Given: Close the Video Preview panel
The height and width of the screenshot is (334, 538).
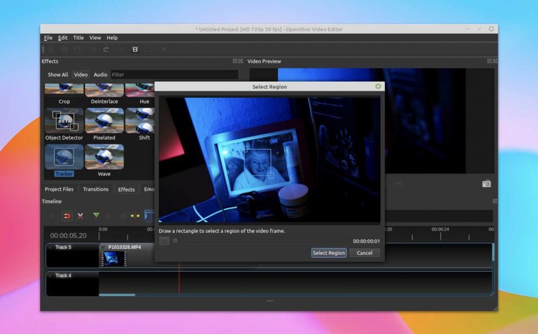Looking at the screenshot, I should click(x=494, y=61).
